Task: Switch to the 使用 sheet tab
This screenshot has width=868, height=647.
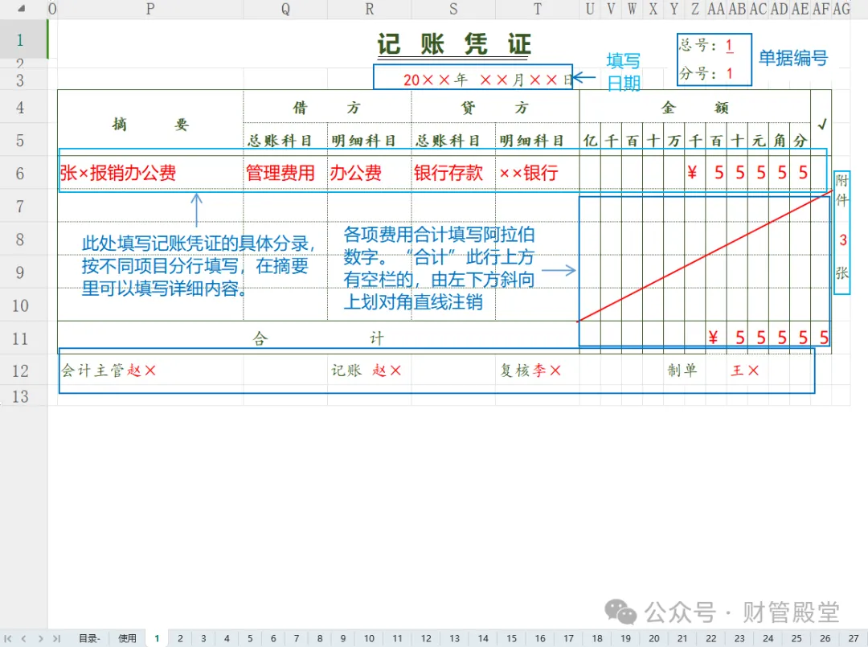Action: click(x=127, y=638)
